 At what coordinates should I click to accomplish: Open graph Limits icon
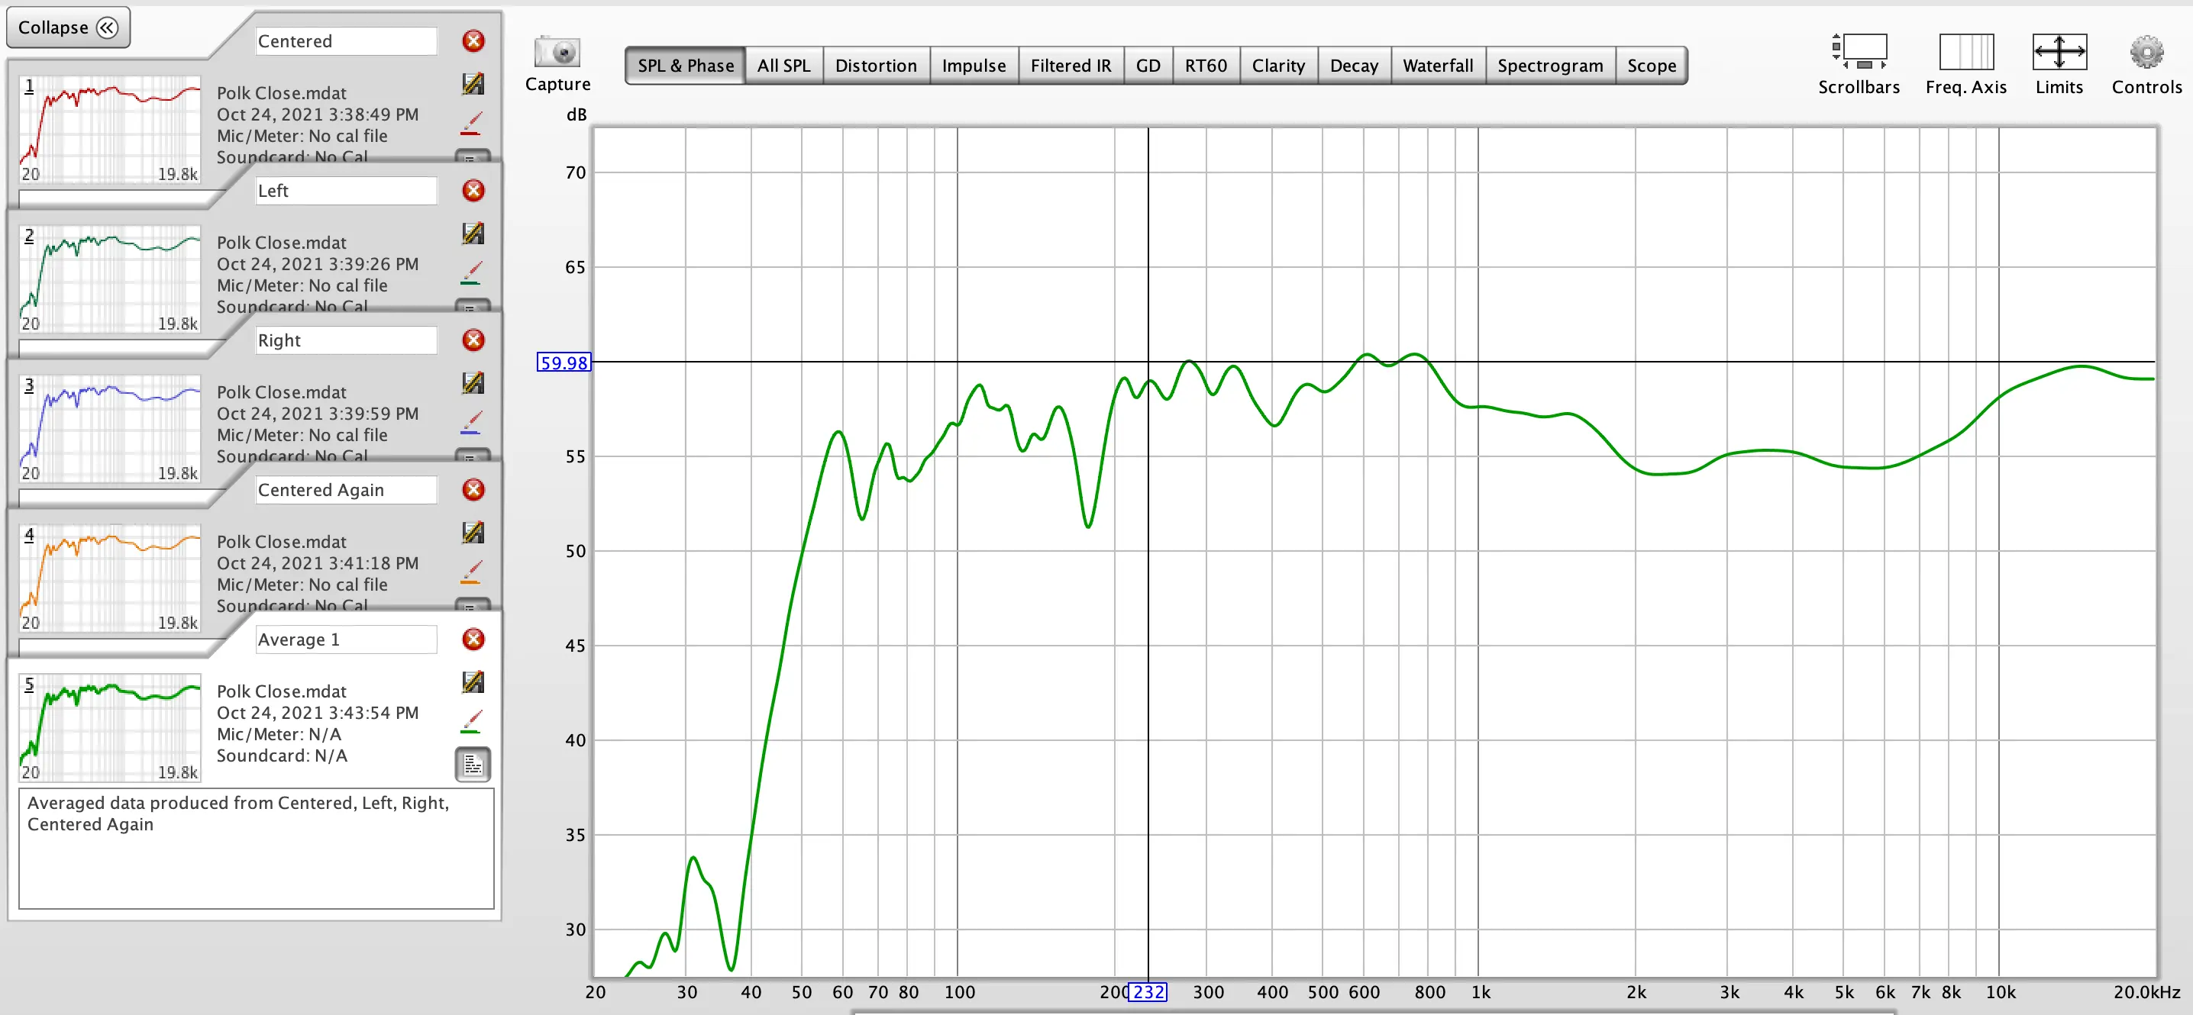(2059, 52)
